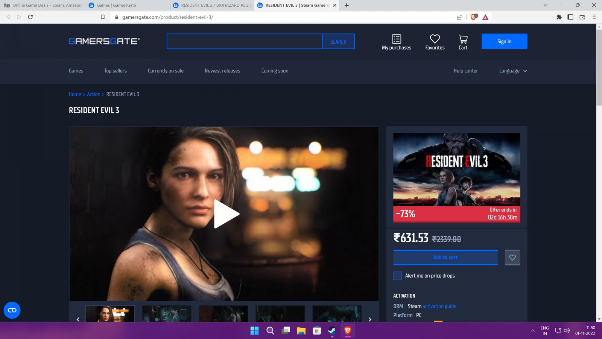602x339 pixels.
Task: Open Windows Start menu
Action: [x=255, y=331]
